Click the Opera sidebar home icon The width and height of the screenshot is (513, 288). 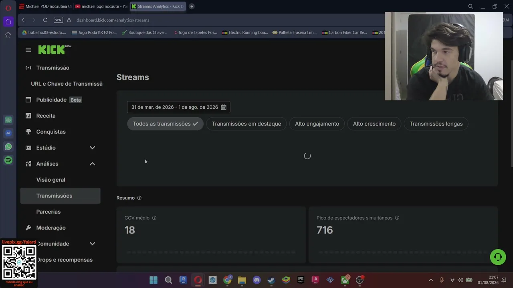(8, 22)
